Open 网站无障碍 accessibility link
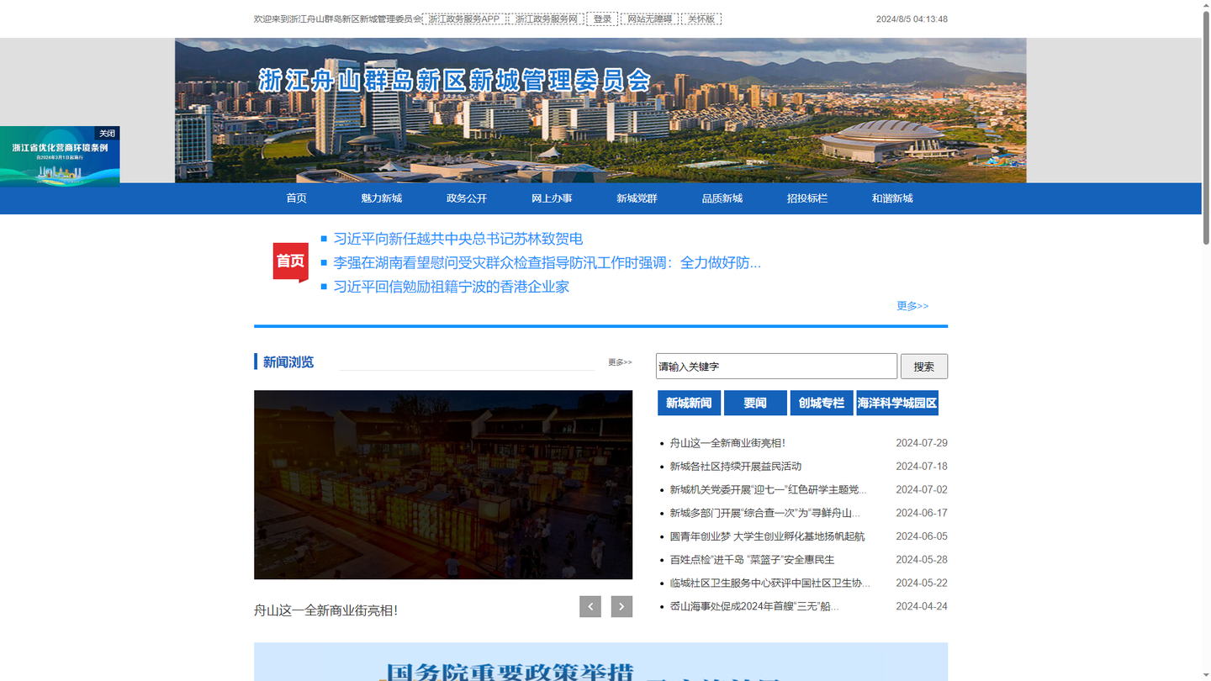 649,18
